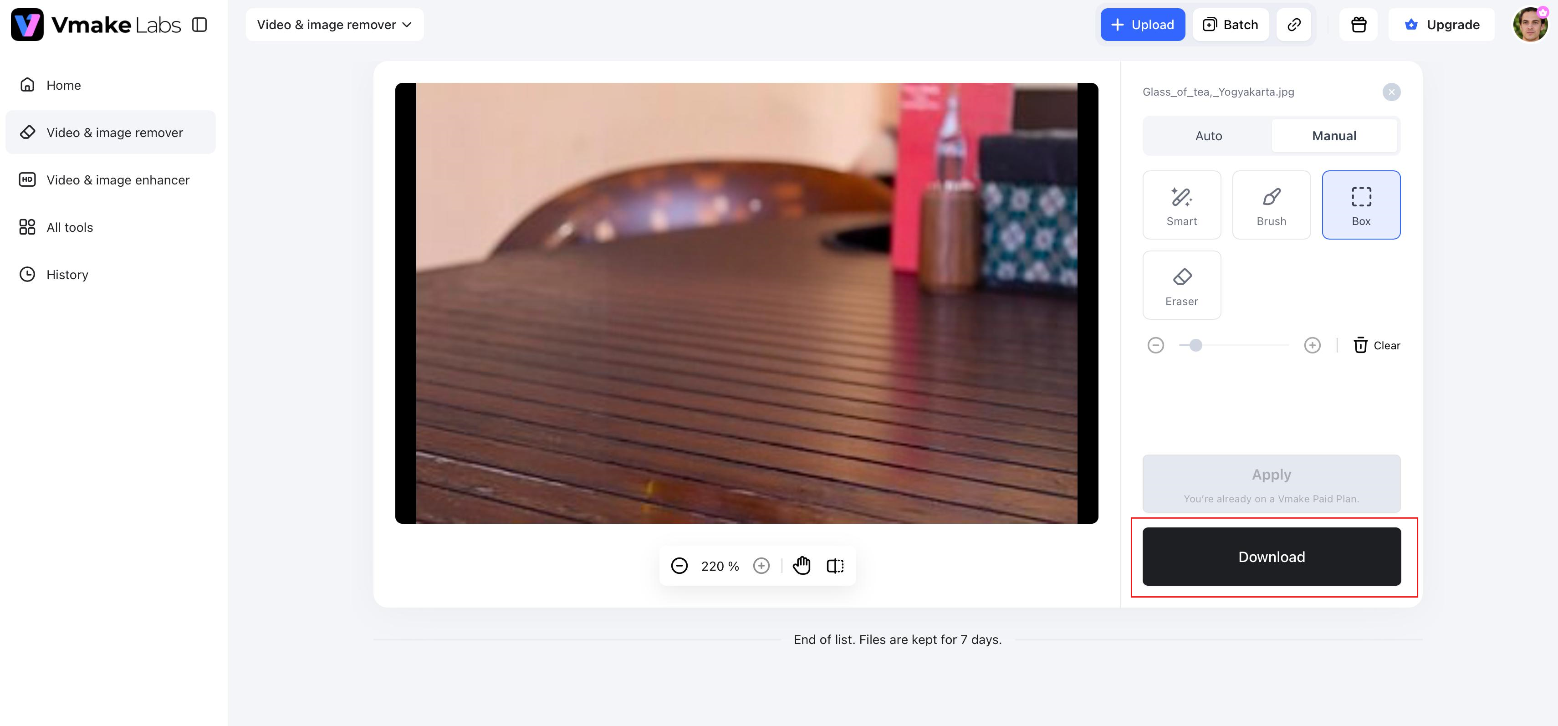Close the Glass_of_tea,_Yogyakarta.jpg file
1558x726 pixels.
tap(1391, 92)
